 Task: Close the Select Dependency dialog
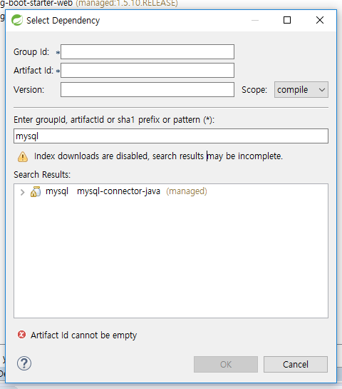[x=320, y=20]
